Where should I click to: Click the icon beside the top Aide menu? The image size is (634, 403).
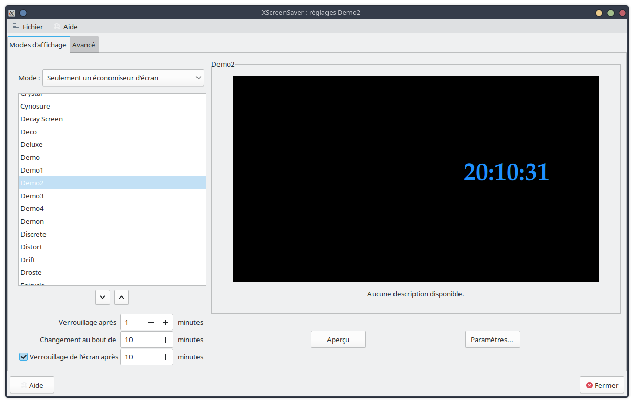pos(56,27)
